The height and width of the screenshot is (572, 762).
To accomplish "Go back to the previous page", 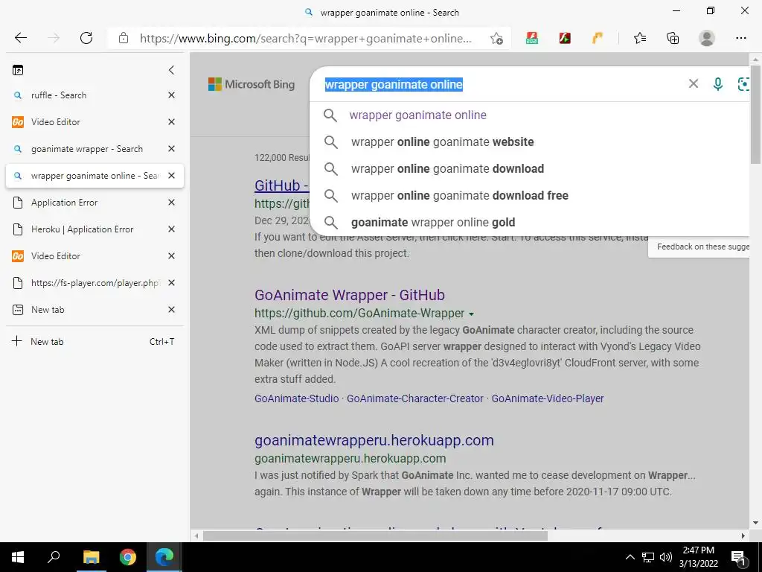I will pos(20,38).
